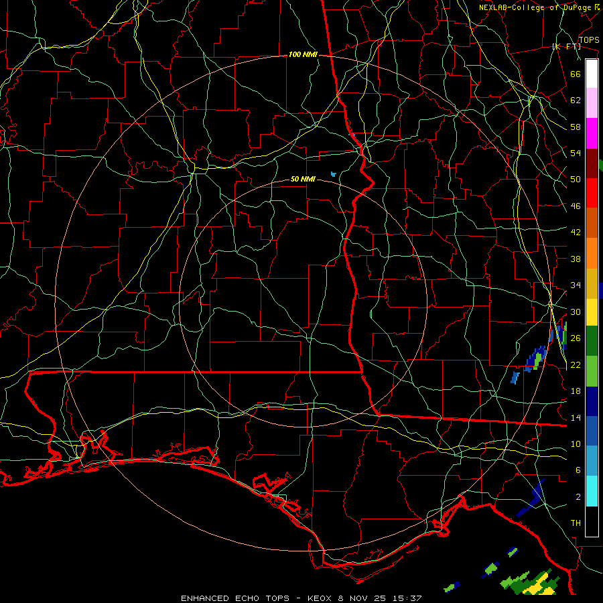Screen dimensions: 603x603
Task: Click the "TOPS" legend heading
Action: (x=589, y=40)
